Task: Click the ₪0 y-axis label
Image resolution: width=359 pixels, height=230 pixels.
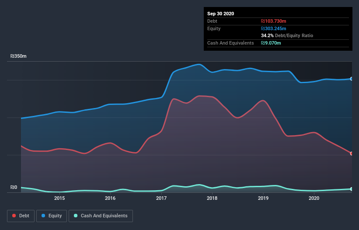Action: click(x=14, y=188)
